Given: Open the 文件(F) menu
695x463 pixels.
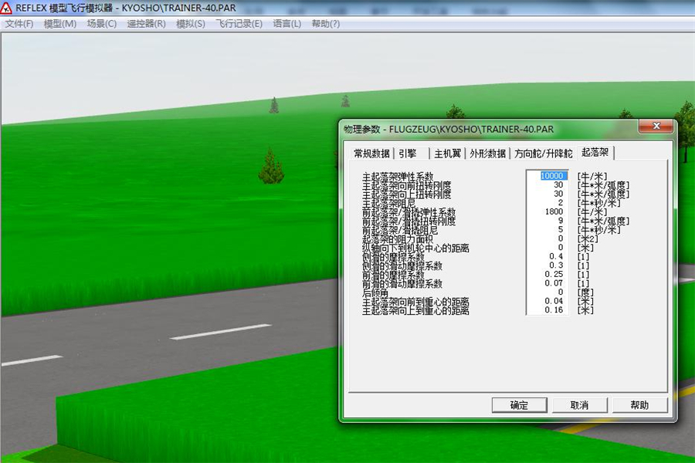Looking at the screenshot, I should click(19, 24).
